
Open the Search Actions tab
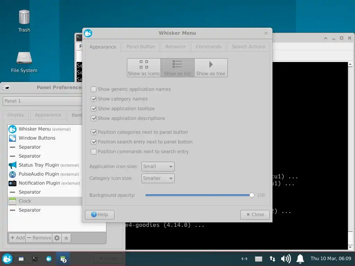point(248,47)
